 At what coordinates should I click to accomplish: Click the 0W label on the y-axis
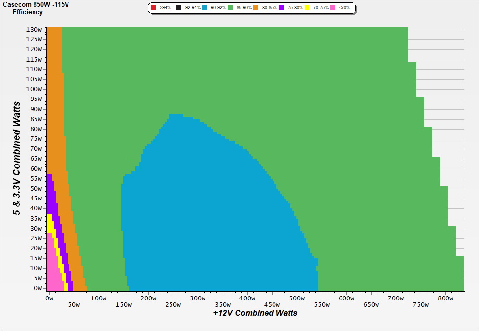pyautogui.click(x=37, y=288)
